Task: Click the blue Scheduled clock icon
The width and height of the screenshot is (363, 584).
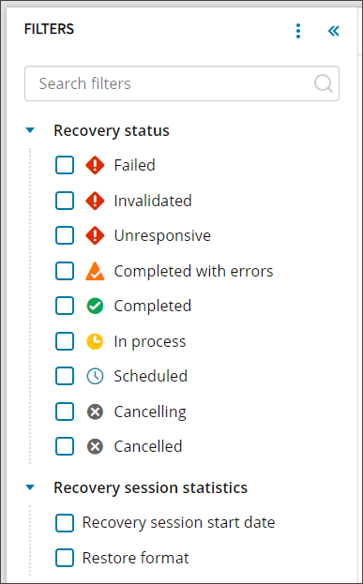Action: (x=95, y=377)
